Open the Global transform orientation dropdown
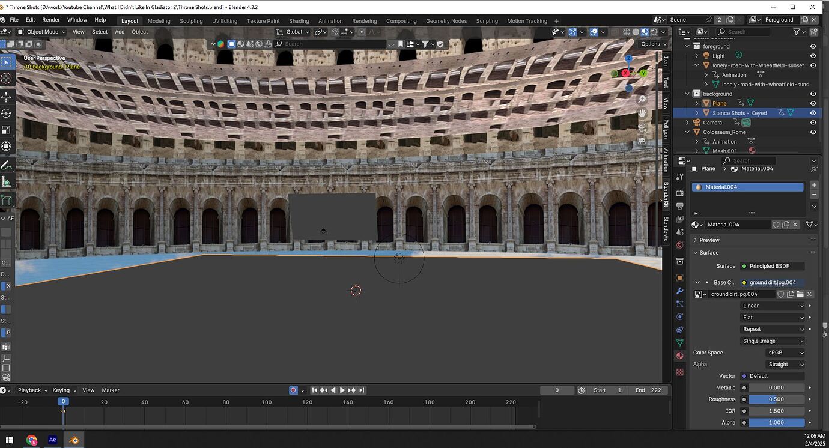 [x=293, y=32]
